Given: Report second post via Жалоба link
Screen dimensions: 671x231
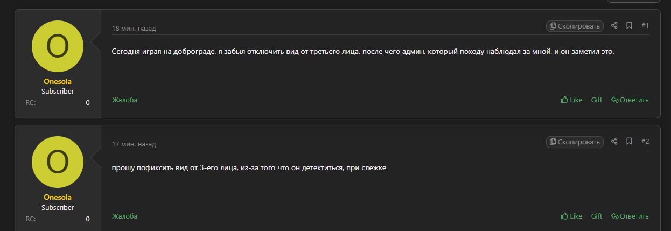Looking at the screenshot, I should point(124,216).
